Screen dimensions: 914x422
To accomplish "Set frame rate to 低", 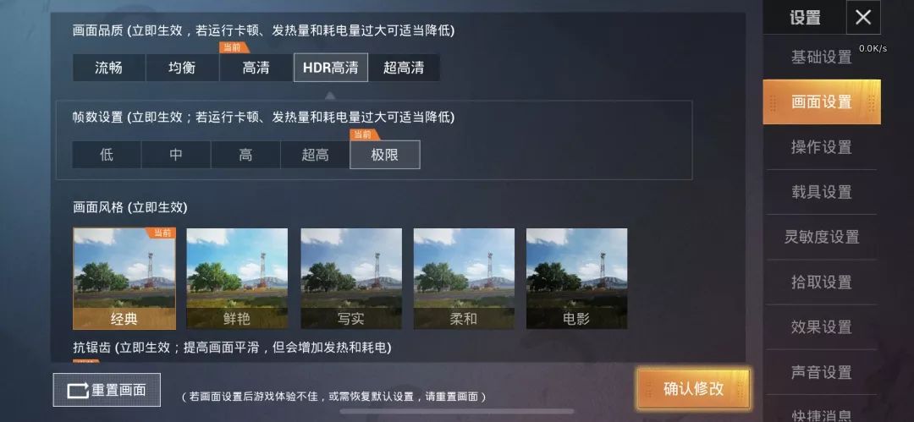I will coord(107,155).
